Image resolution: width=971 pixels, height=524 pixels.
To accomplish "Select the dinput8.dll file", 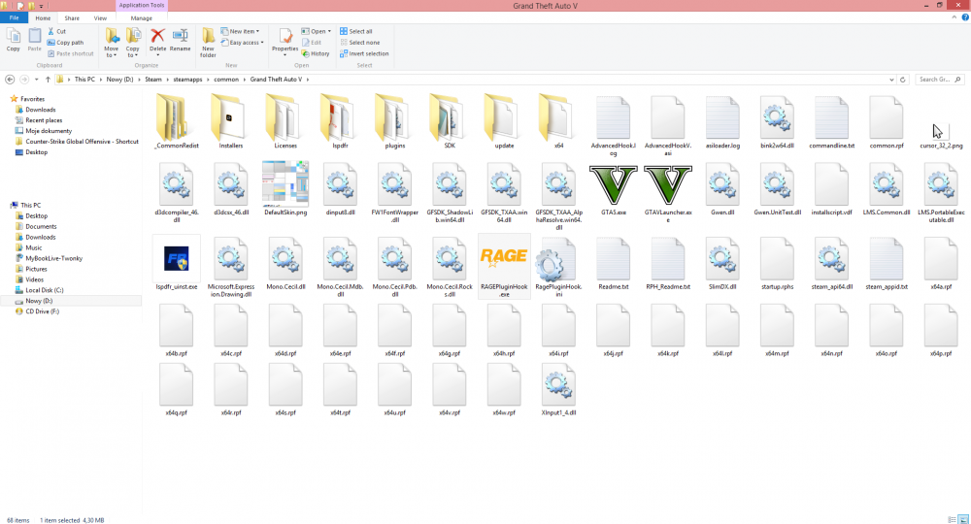I will [340, 184].
